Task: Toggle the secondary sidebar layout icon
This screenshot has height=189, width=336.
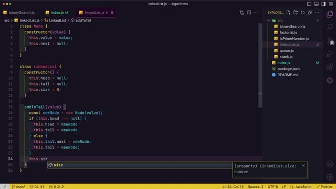Action: coord(323,4)
